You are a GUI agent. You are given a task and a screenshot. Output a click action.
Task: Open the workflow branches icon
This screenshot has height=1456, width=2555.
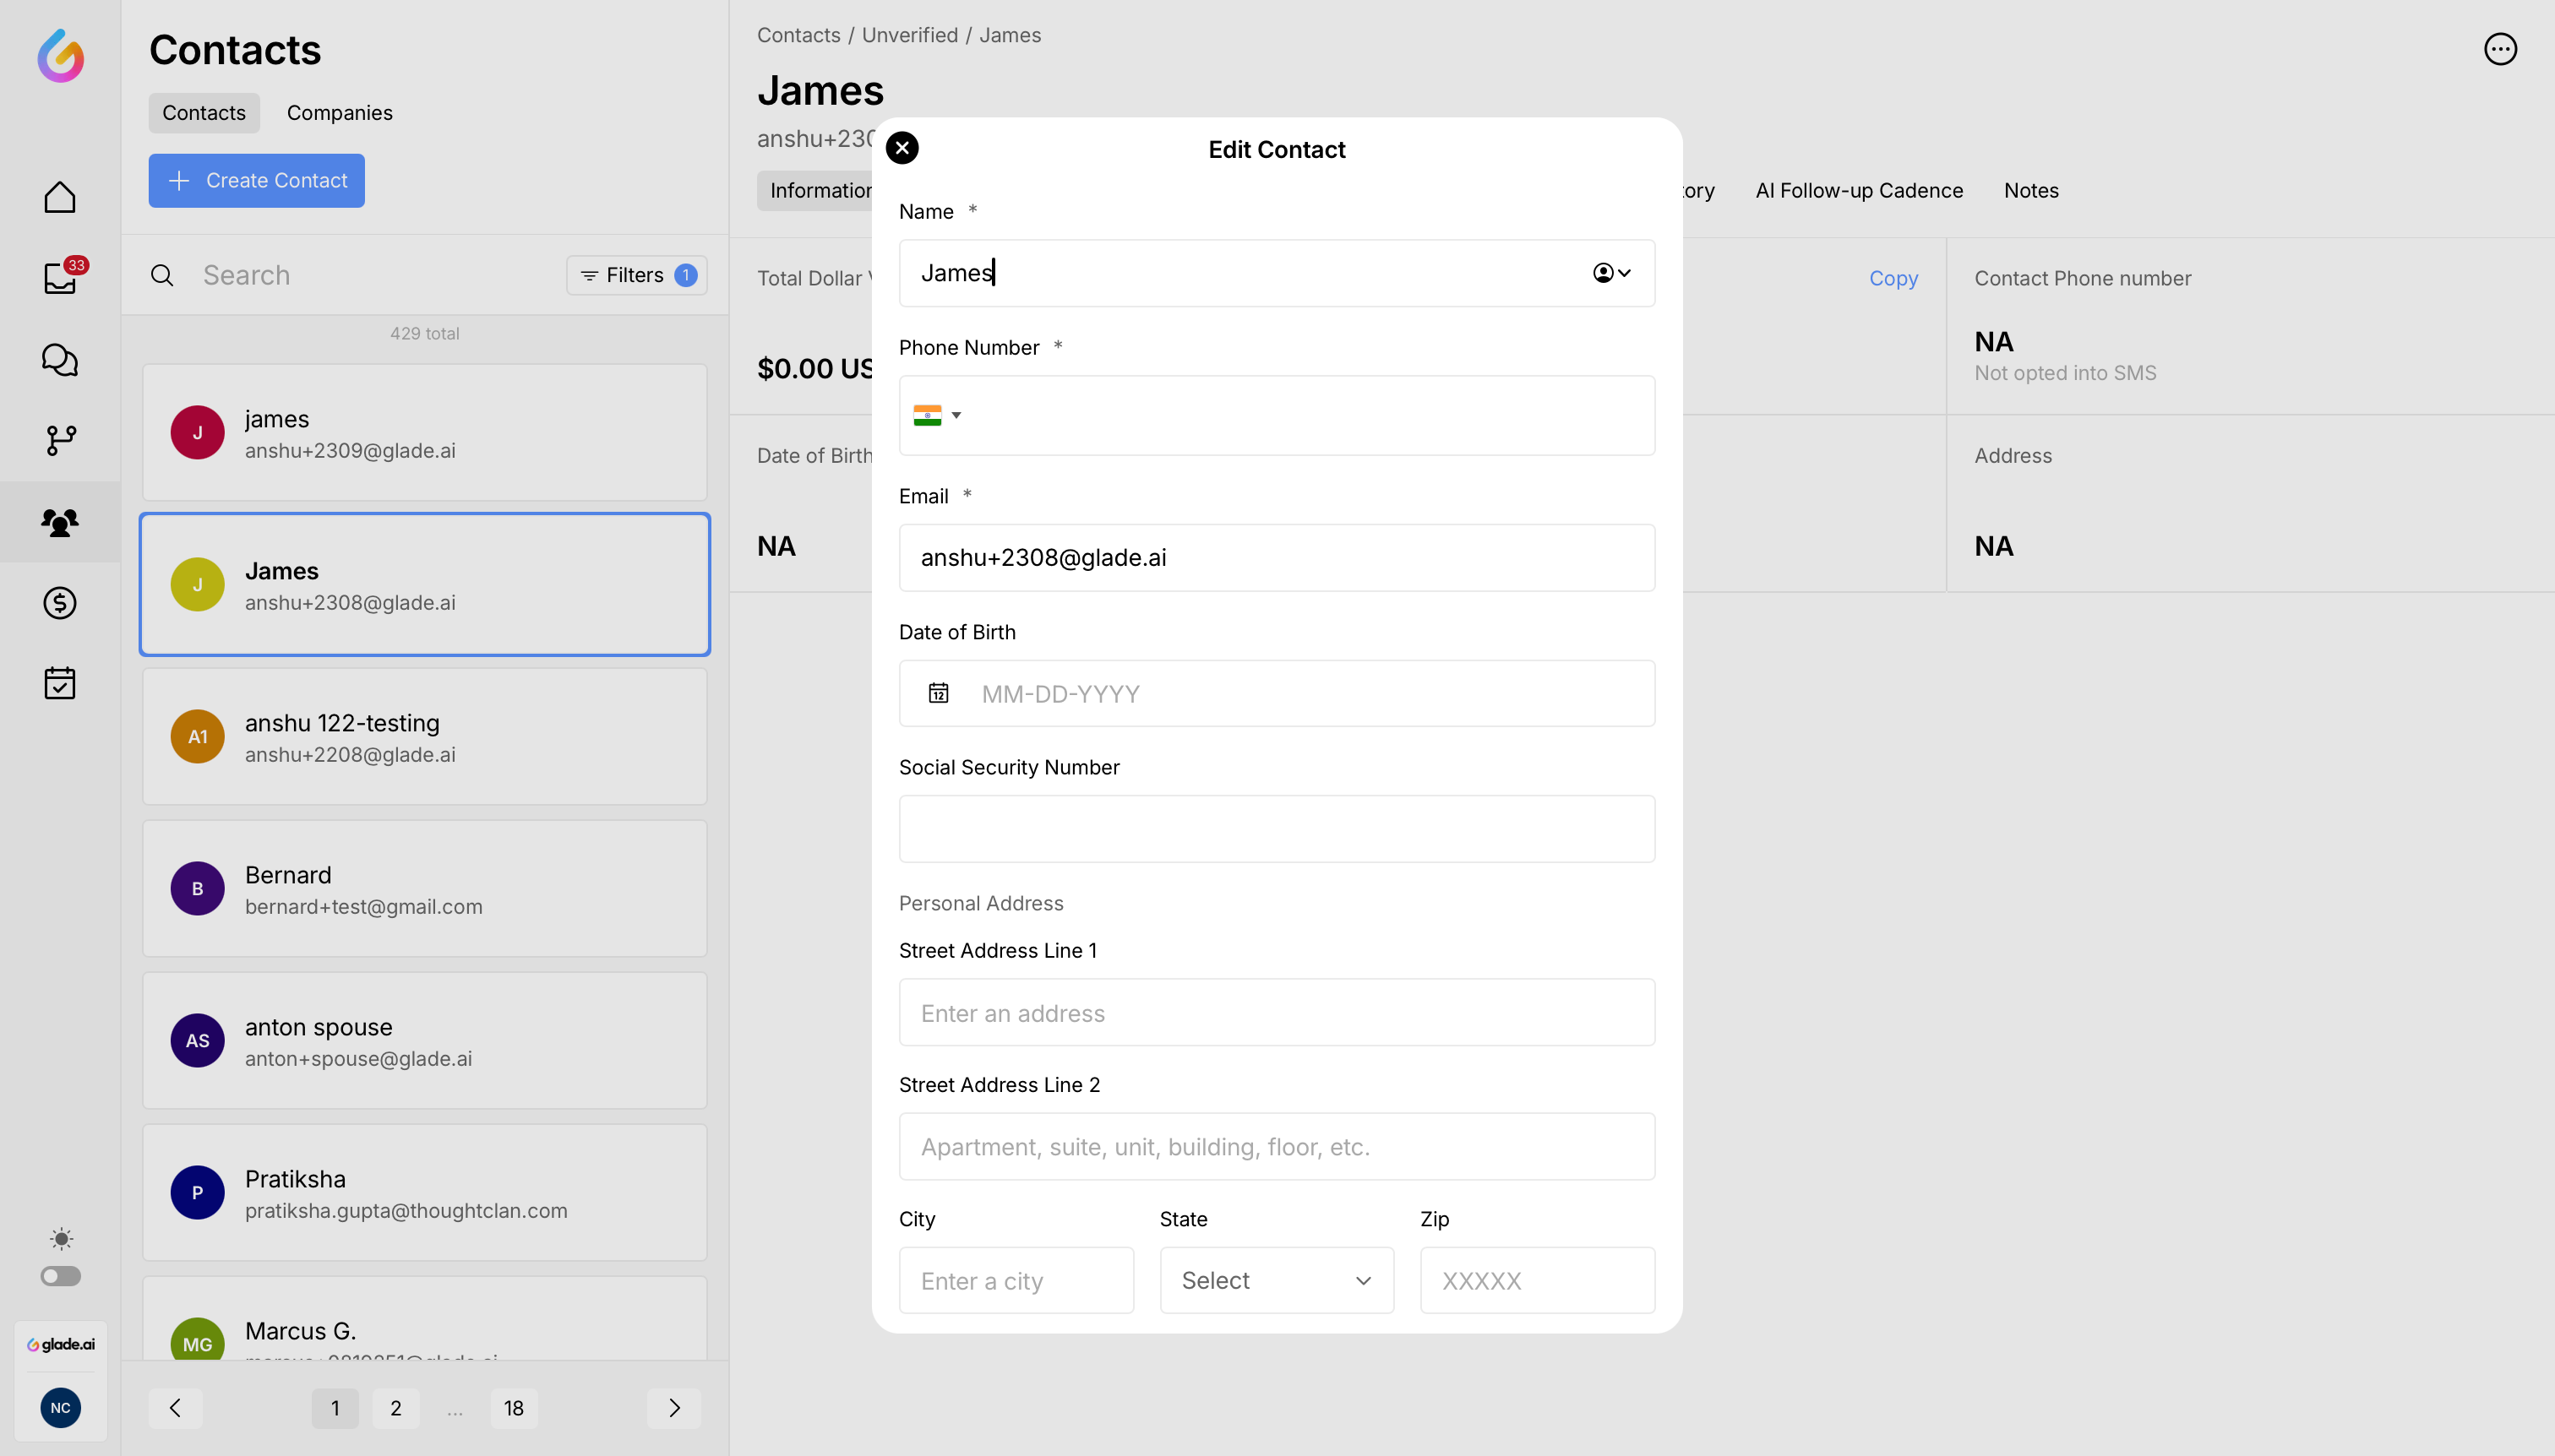click(60, 440)
